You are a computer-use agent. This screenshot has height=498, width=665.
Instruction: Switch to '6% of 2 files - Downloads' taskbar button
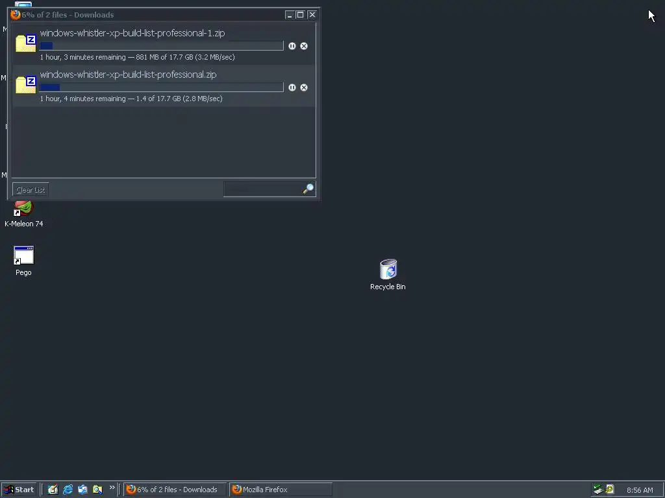pos(175,490)
